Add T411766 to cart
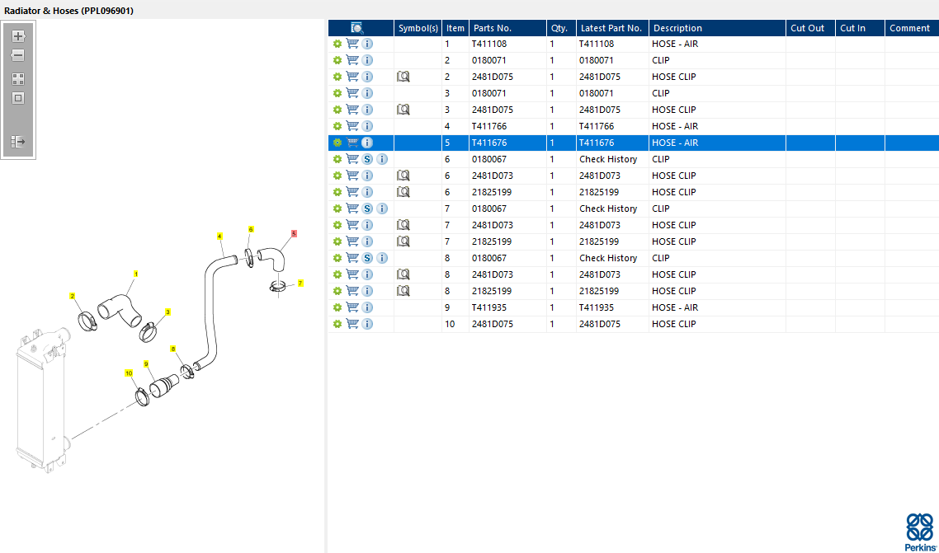Screen dimensions: 939x553 pyautogui.click(x=352, y=126)
